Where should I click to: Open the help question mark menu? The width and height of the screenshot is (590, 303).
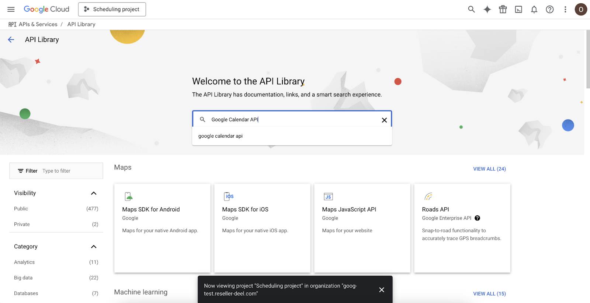click(550, 10)
